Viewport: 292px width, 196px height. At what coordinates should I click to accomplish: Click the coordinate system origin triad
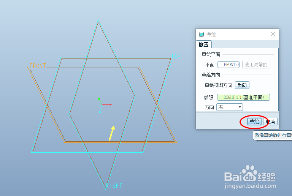[102, 105]
